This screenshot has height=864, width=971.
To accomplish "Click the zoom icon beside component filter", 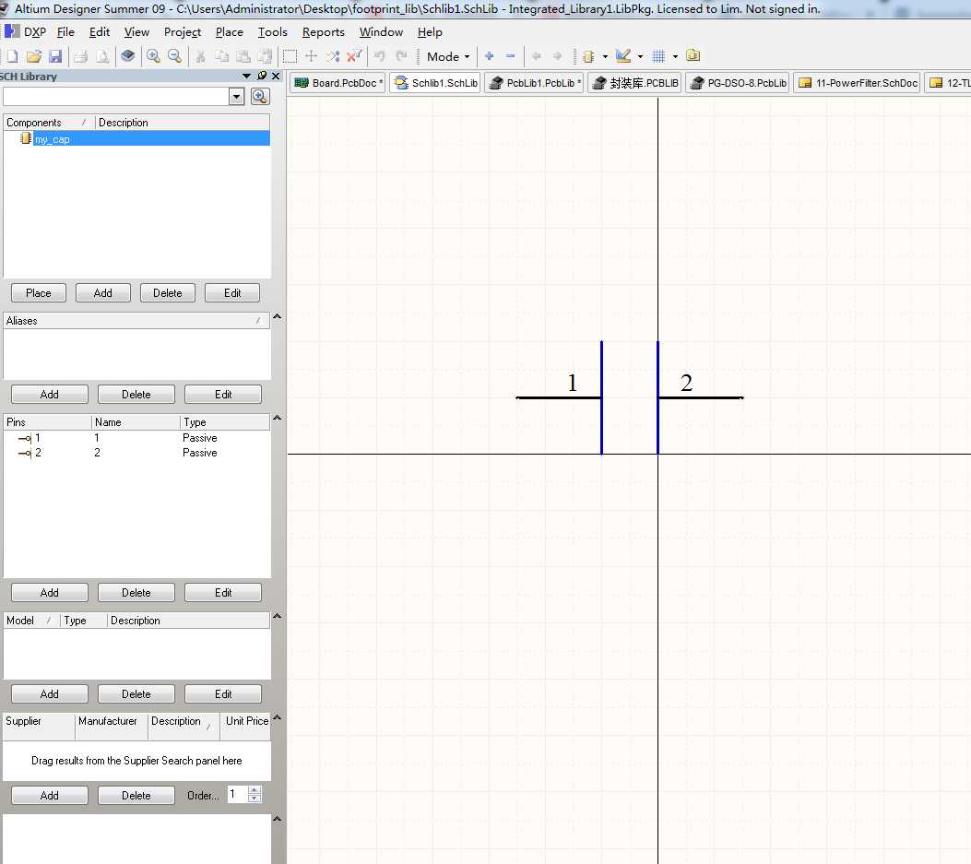I will (260, 97).
